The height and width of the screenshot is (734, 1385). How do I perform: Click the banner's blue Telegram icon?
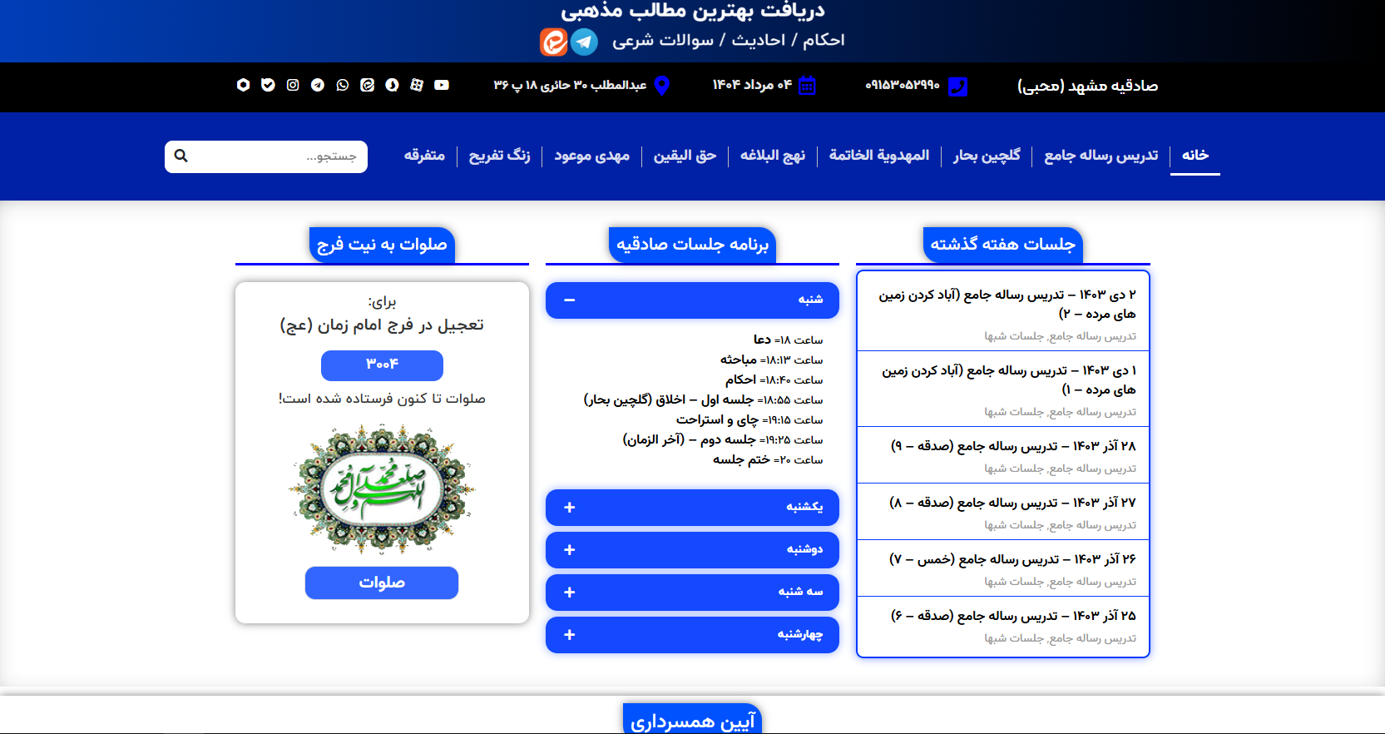pos(584,42)
